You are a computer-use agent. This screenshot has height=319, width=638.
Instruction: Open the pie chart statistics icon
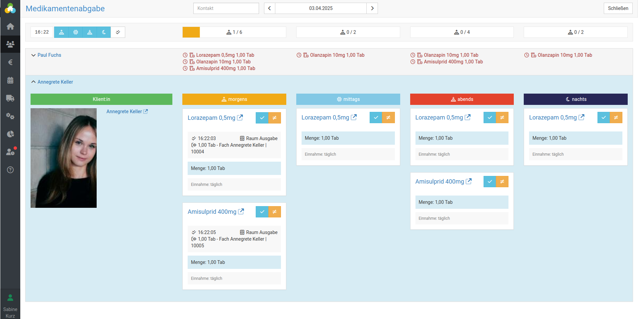[x=10, y=134]
